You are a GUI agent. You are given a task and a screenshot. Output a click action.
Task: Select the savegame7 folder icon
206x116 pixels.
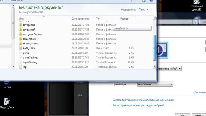[x=21, y=29]
